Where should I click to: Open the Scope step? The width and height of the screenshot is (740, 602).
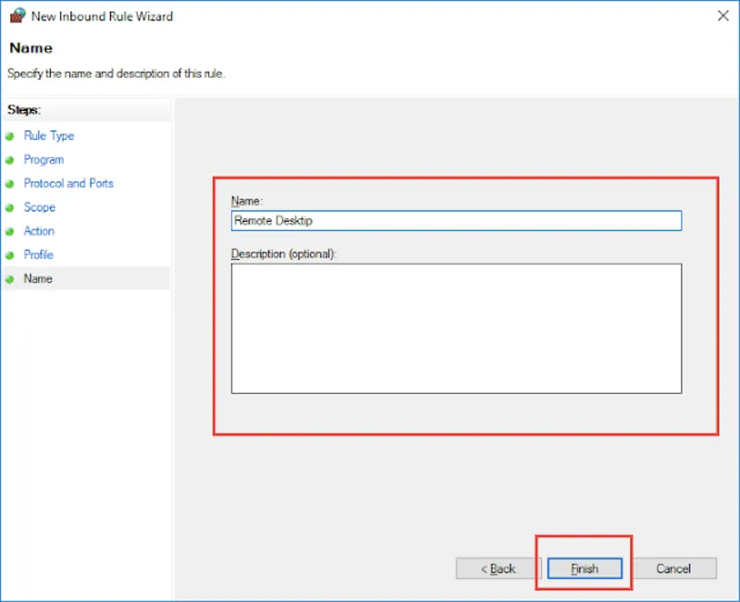tap(40, 207)
